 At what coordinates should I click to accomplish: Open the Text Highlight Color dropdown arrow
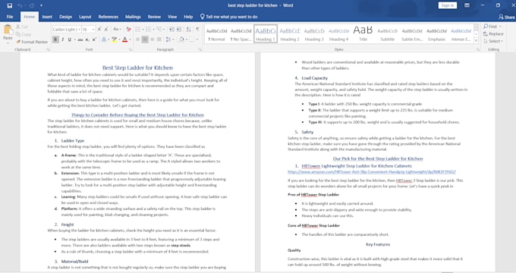pos(119,39)
